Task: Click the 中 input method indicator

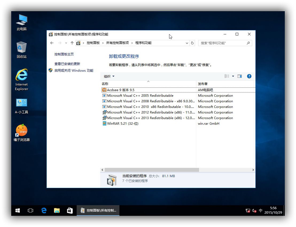Action: [x=260, y=210]
